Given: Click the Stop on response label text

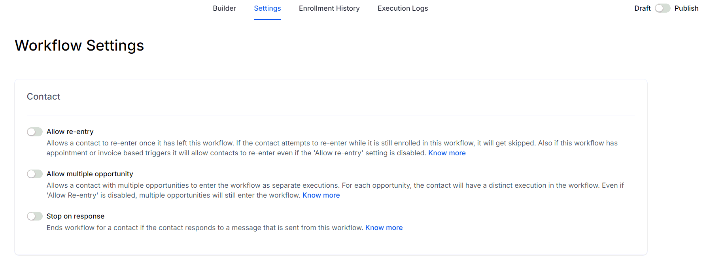Looking at the screenshot, I should [x=76, y=216].
